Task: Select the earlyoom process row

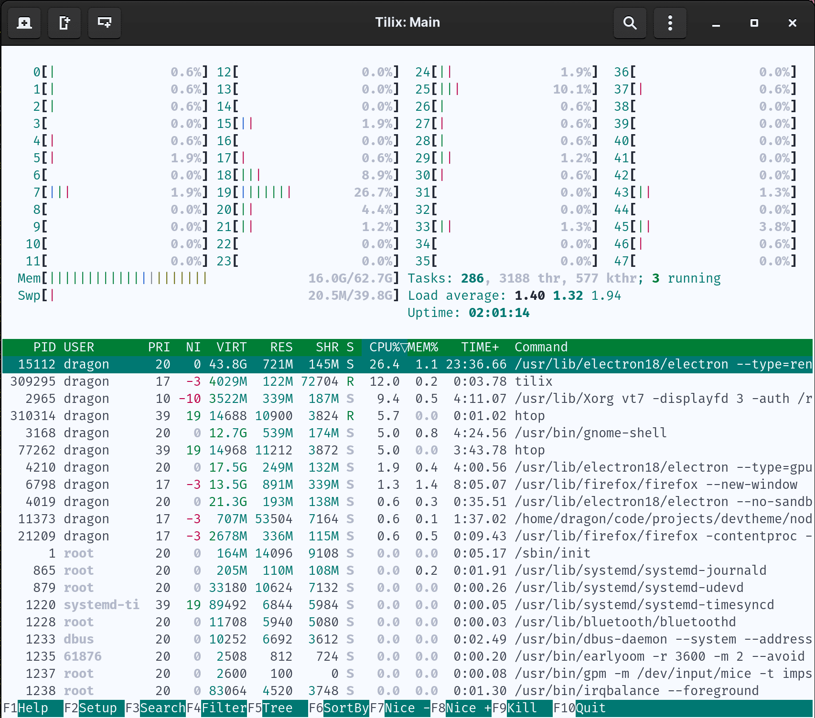Action: [x=407, y=656]
